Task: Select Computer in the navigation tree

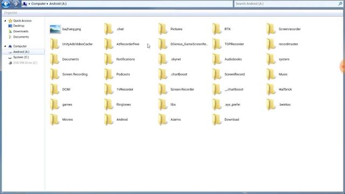Action: 20,46
